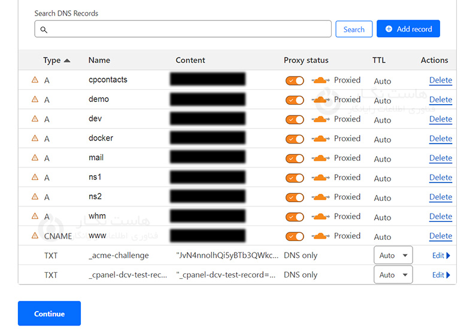Screen dimensions: 473x329
Task: Disable the proxy toggle for mail record
Action: pos(295,158)
